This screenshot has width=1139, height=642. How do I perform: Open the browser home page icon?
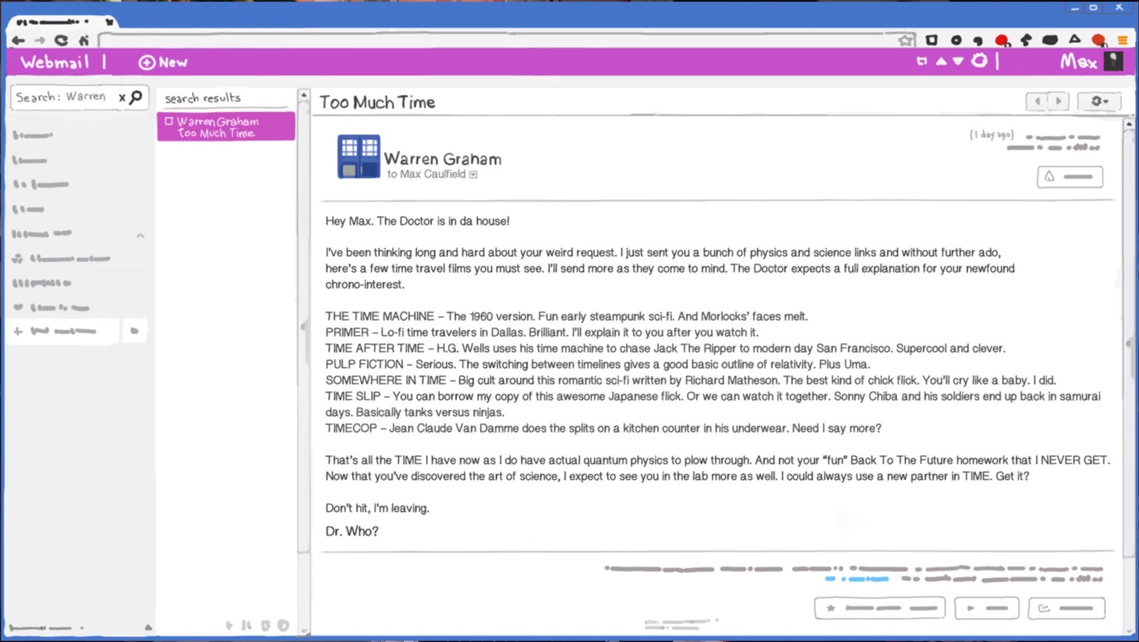tap(84, 40)
